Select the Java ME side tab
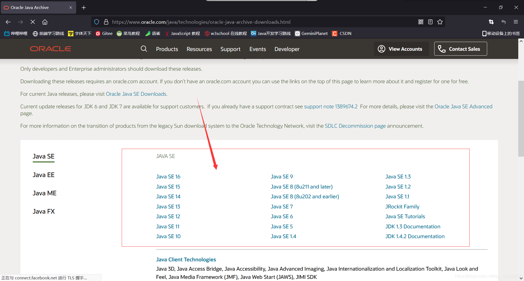 click(44, 193)
